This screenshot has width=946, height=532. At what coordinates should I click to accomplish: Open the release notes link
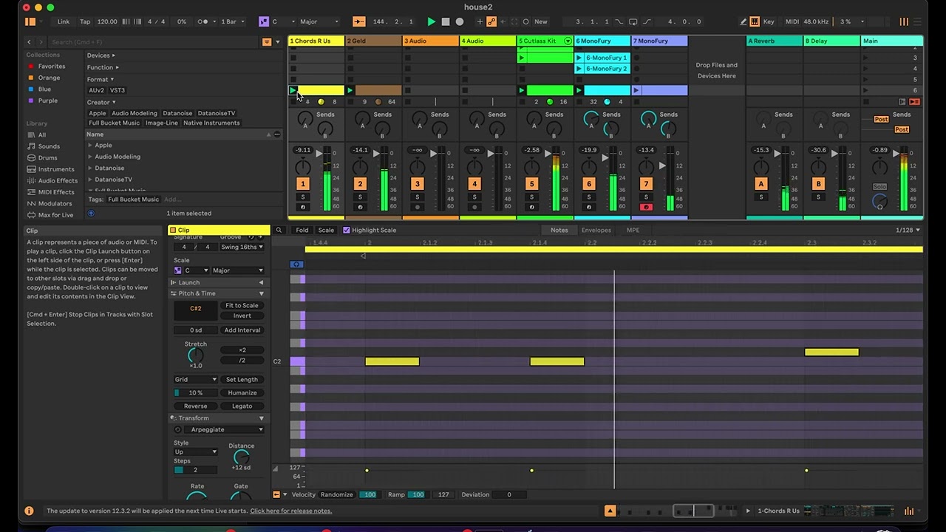pos(290,511)
